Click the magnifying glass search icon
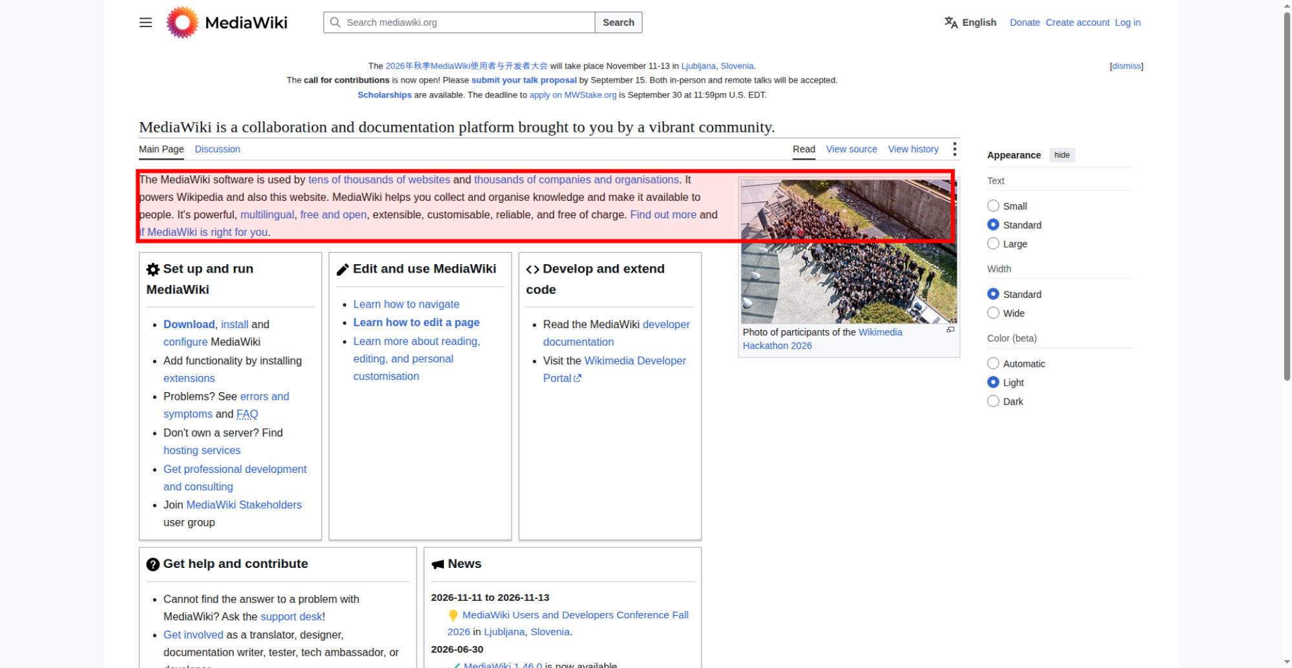The height and width of the screenshot is (668, 1292). click(335, 23)
